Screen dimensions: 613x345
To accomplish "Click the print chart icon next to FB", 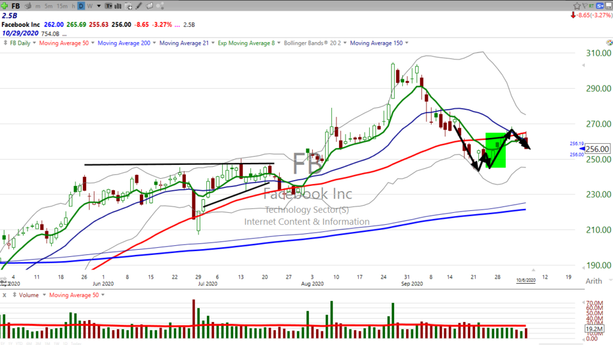I will [27, 6].
